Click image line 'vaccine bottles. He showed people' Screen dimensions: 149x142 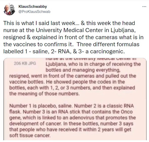[x=67, y=82]
